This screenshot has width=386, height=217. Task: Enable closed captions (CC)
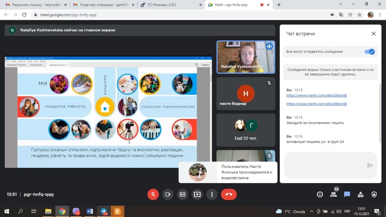(182, 194)
